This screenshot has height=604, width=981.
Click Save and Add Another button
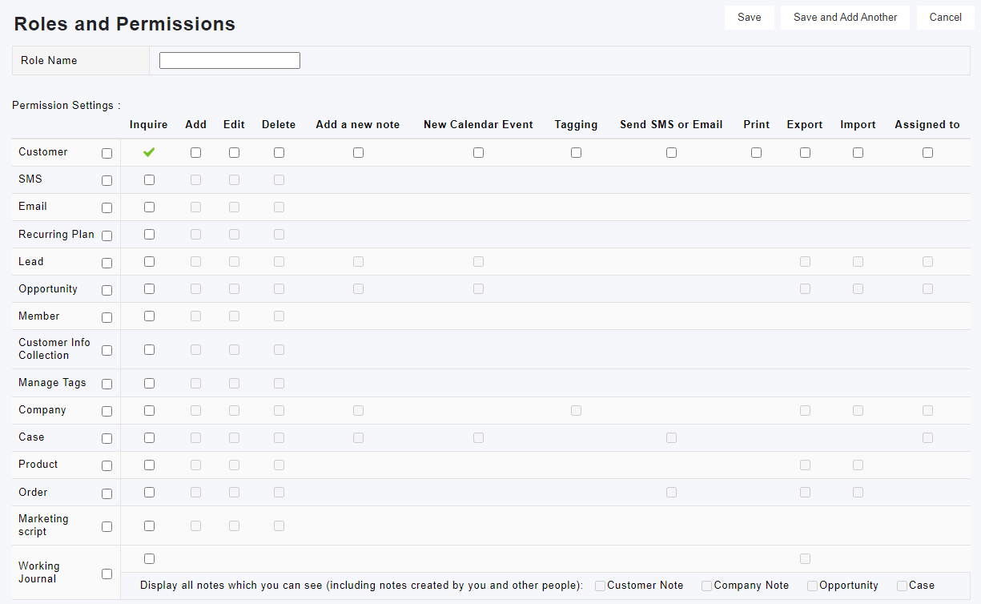(x=845, y=18)
